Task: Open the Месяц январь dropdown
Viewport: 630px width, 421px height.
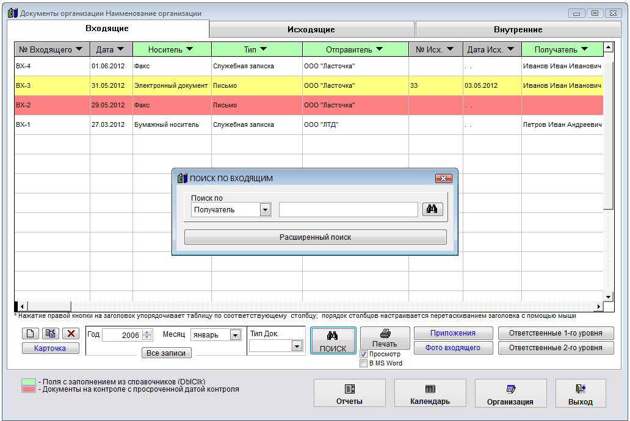Action: [236, 335]
